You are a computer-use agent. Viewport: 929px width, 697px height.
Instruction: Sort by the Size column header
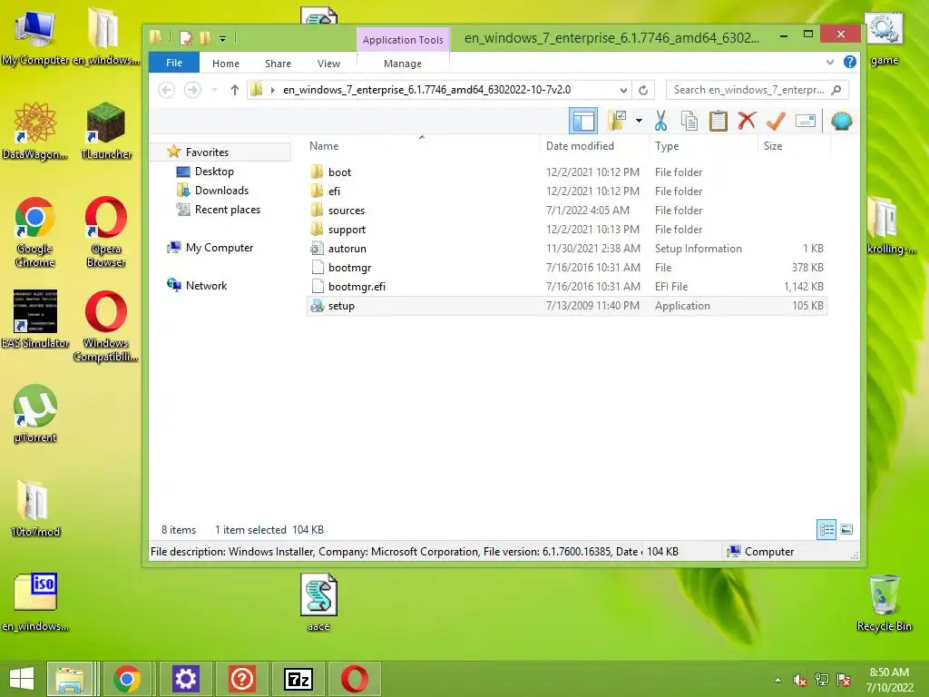pyautogui.click(x=773, y=146)
